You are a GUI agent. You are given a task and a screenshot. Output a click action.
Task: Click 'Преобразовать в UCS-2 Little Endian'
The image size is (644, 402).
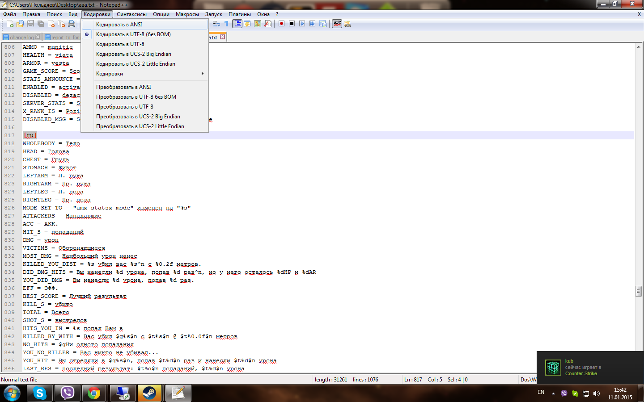[x=145, y=126]
